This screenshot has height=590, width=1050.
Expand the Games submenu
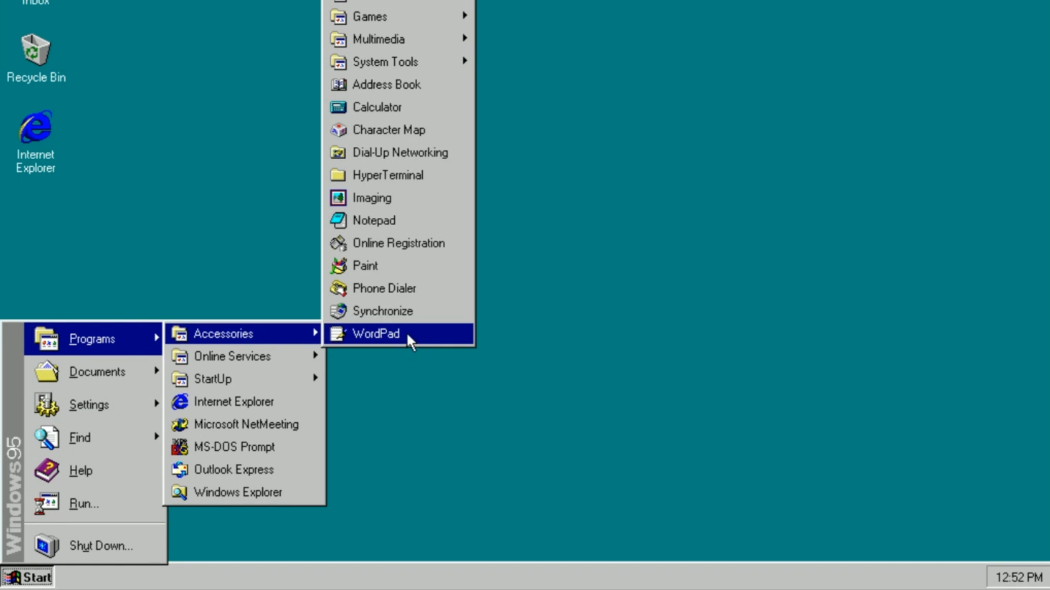[369, 16]
